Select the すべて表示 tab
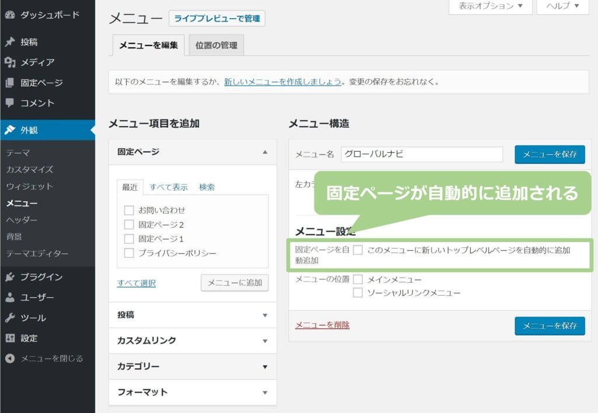Viewport: 598px width, 413px height. click(168, 187)
